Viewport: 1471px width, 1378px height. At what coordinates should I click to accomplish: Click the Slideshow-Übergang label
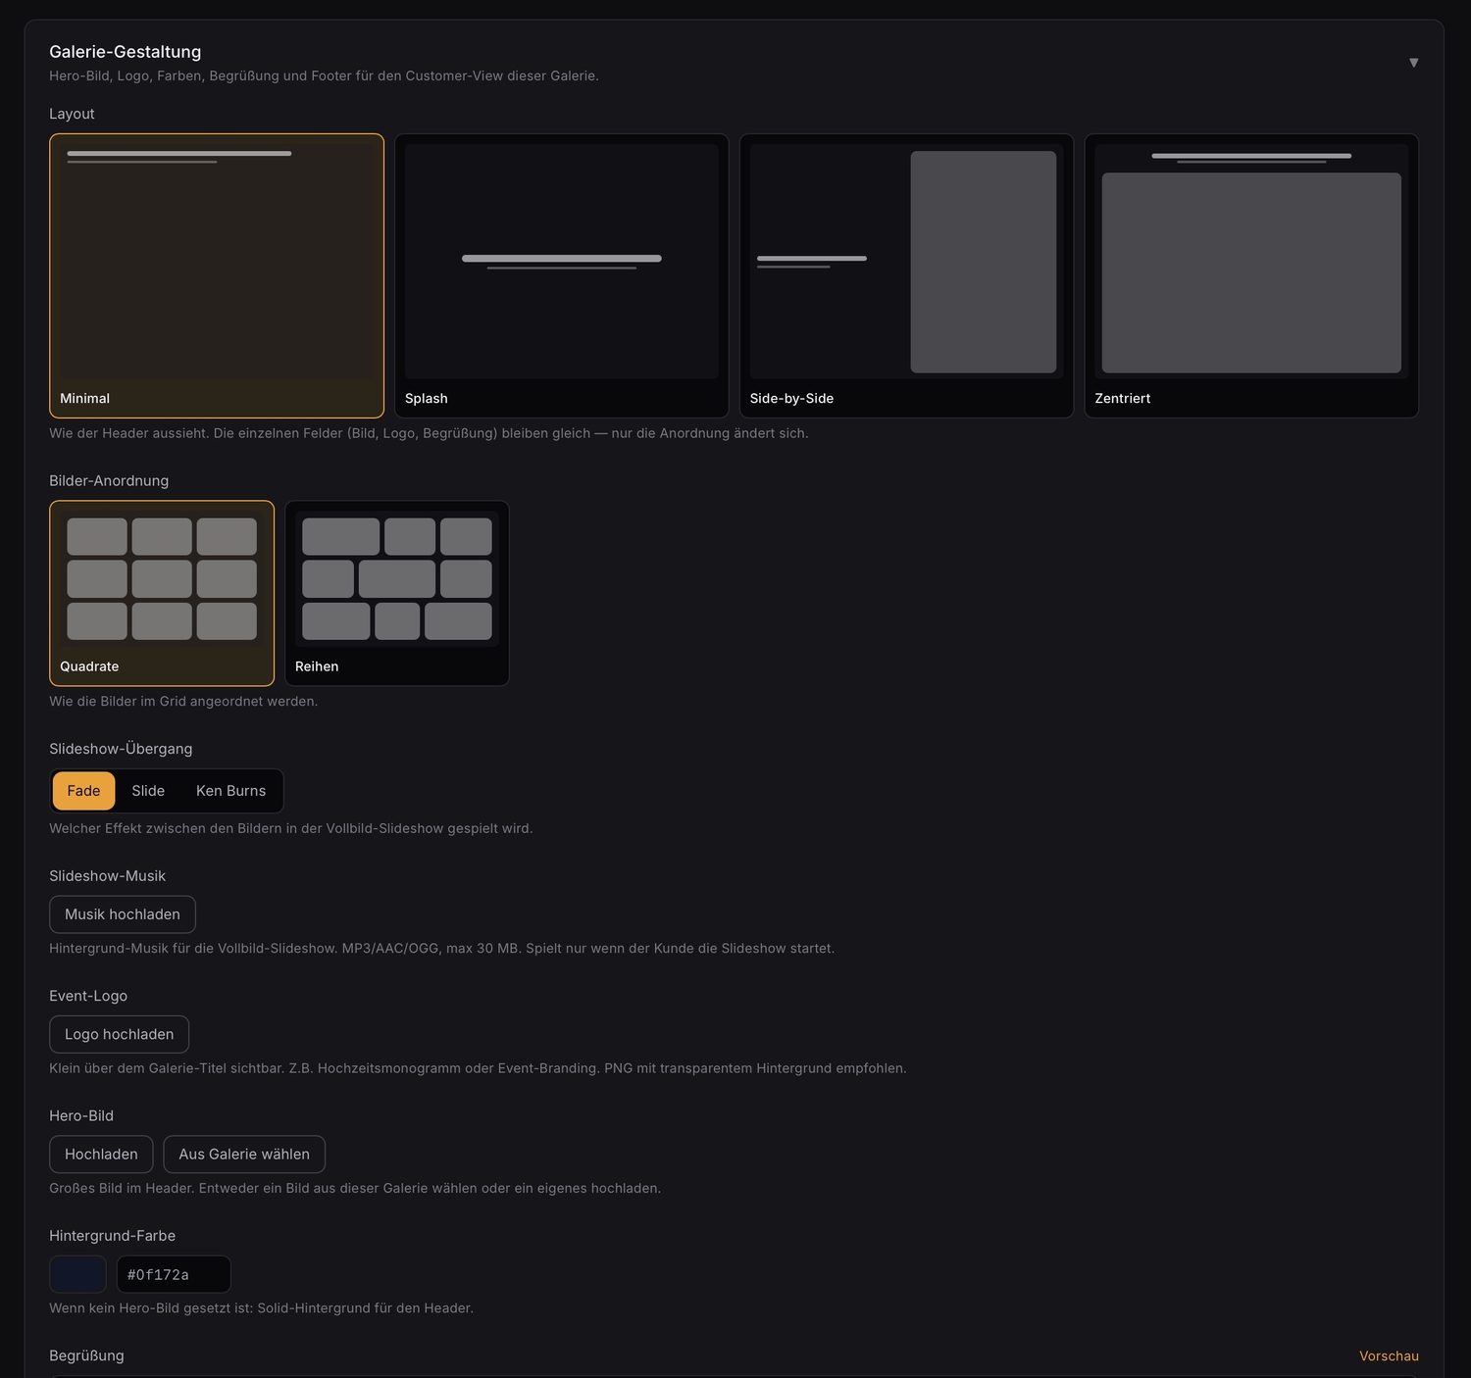[121, 749]
